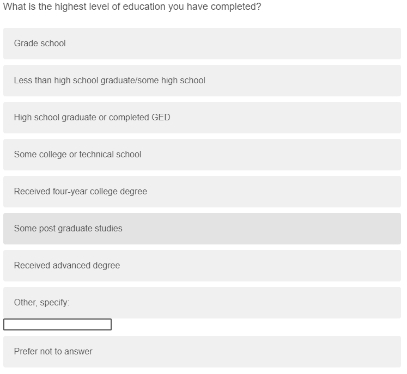407x374 pixels.
Task: Select Some college or technical school
Action: (x=202, y=155)
